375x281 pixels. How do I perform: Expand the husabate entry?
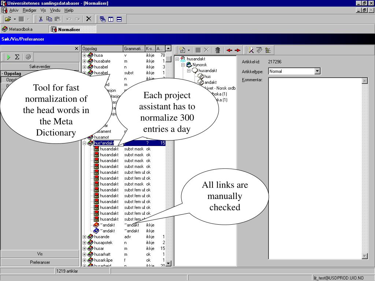[85, 61]
